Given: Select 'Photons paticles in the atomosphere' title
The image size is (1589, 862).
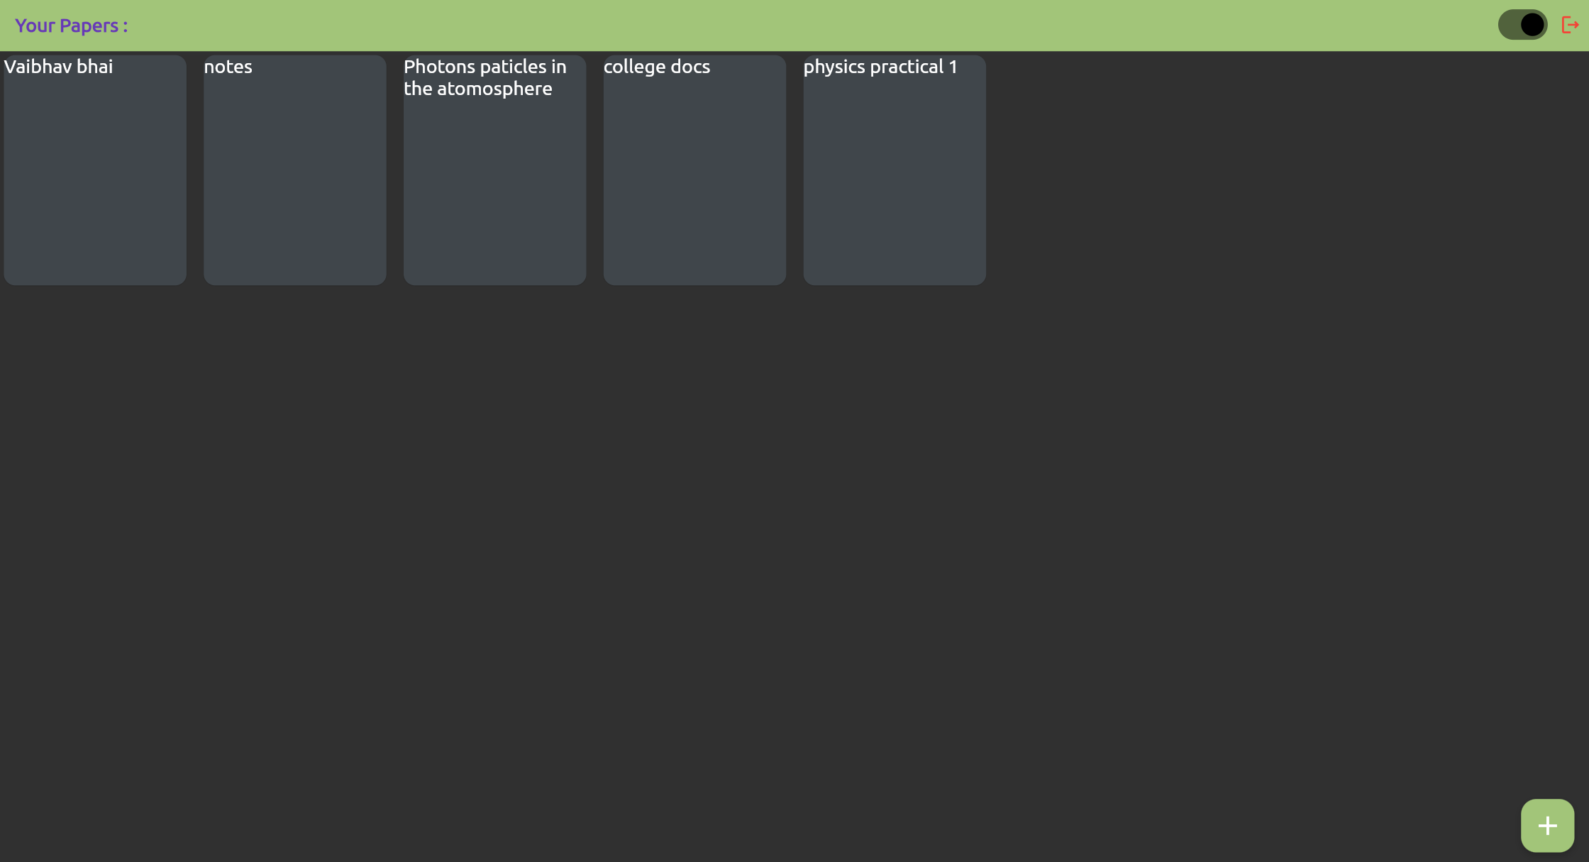Looking at the screenshot, I should 485,77.
